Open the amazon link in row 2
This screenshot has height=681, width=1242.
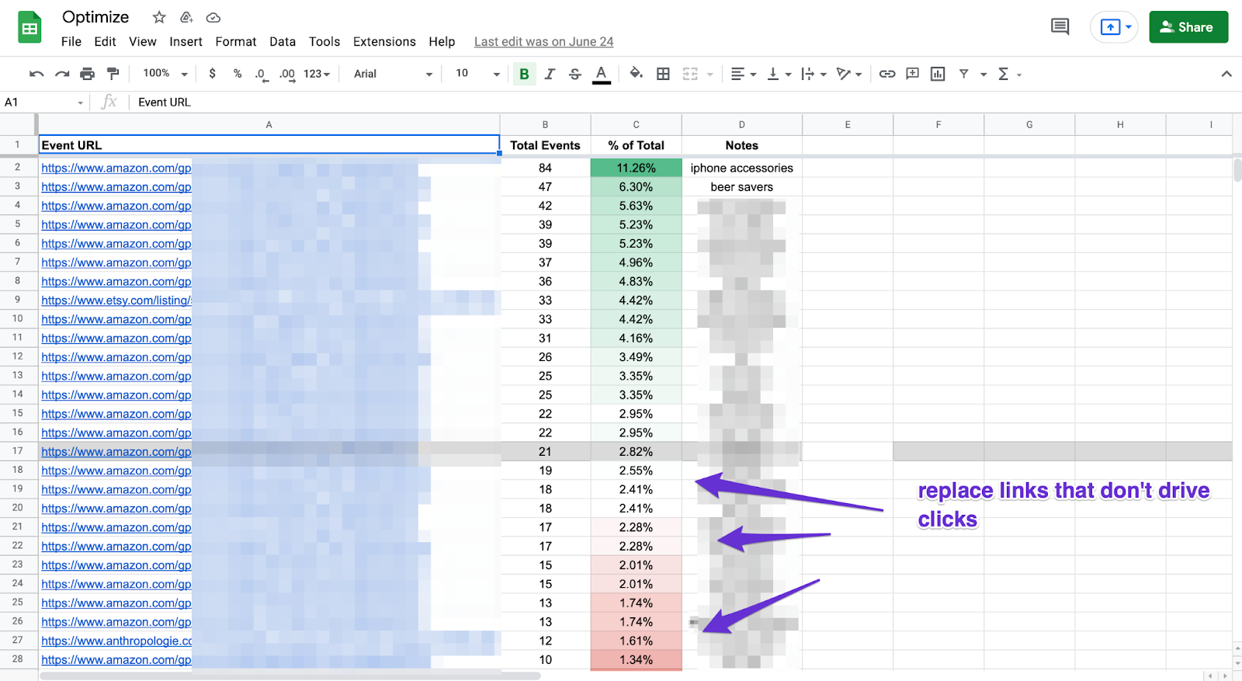click(x=116, y=168)
